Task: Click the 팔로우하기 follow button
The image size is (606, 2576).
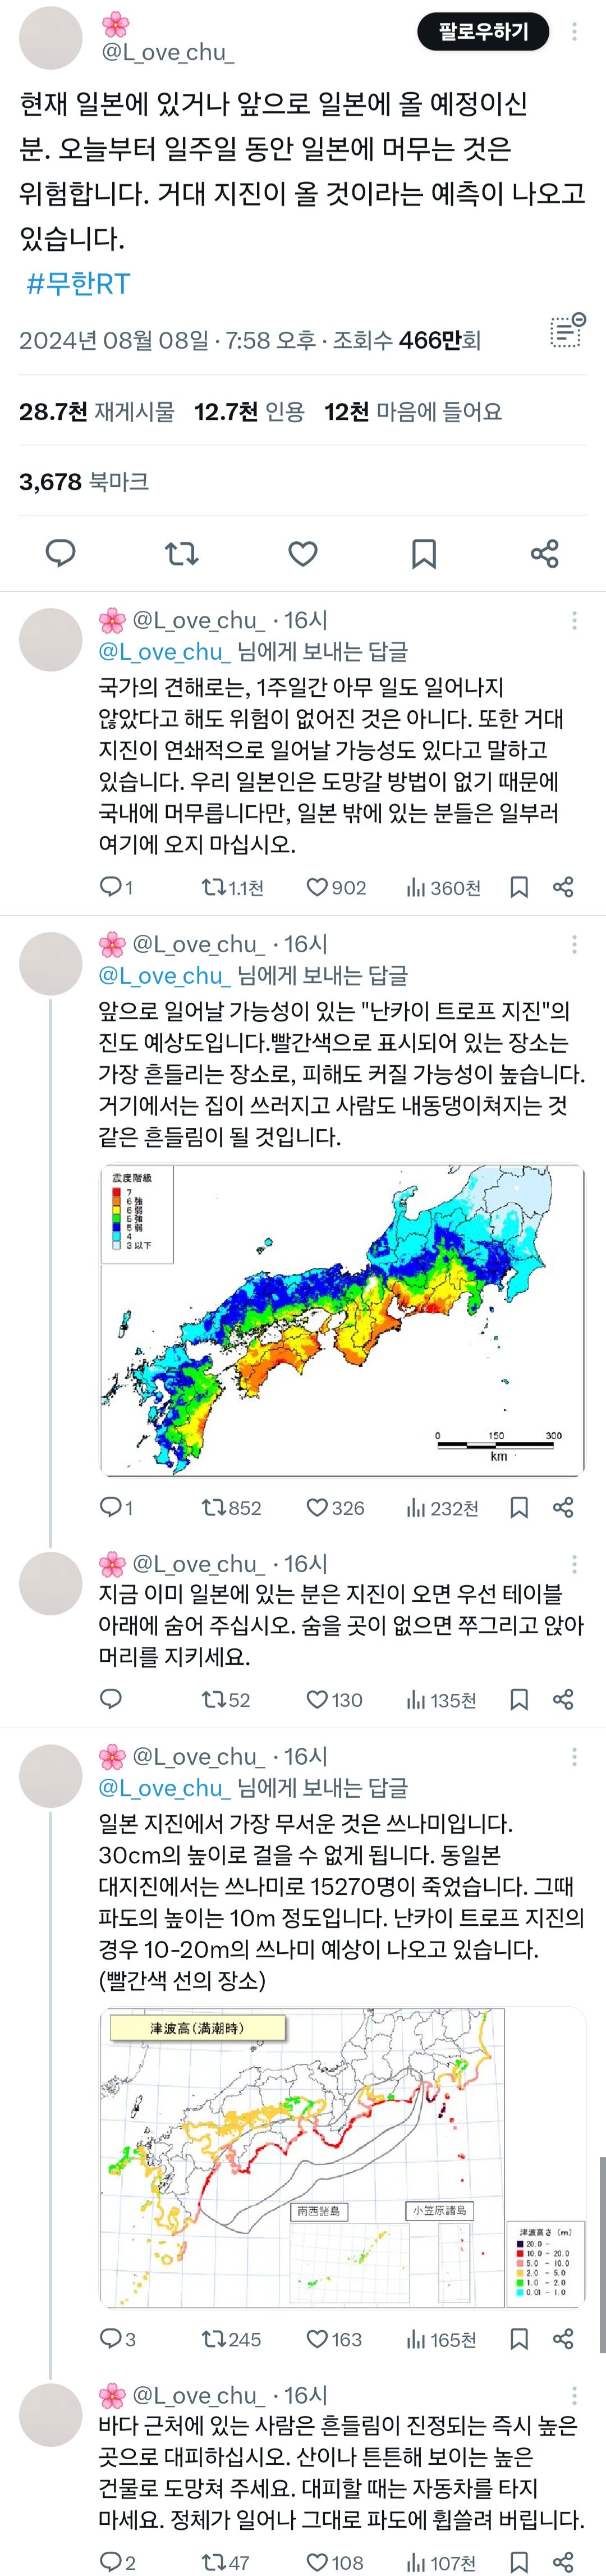Action: [483, 32]
